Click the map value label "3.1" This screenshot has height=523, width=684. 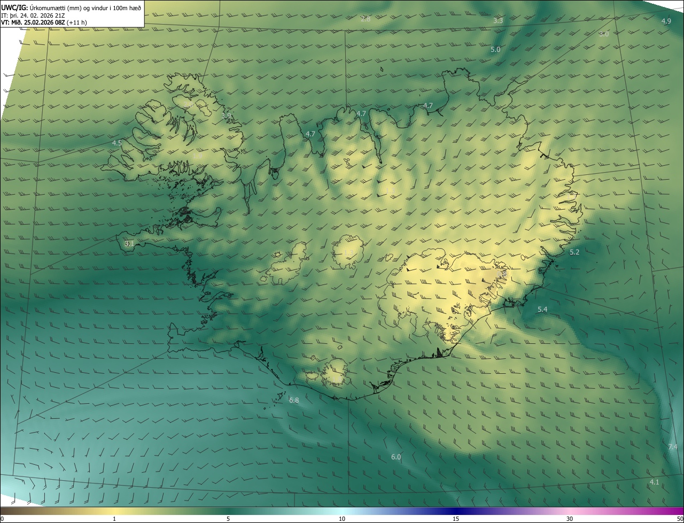point(129,244)
